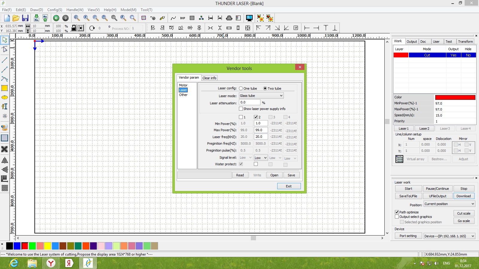Select Other in the vendor param list
The height and width of the screenshot is (269, 479).
183,95
